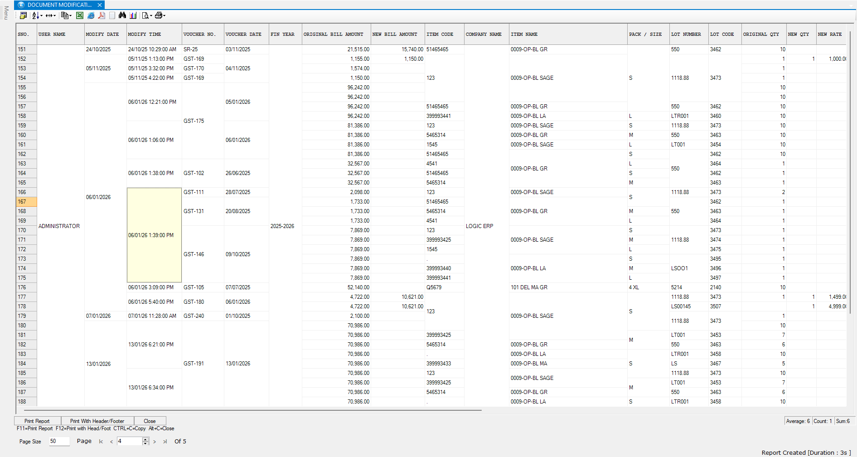Open the vertical Menu side panel

[6, 13]
